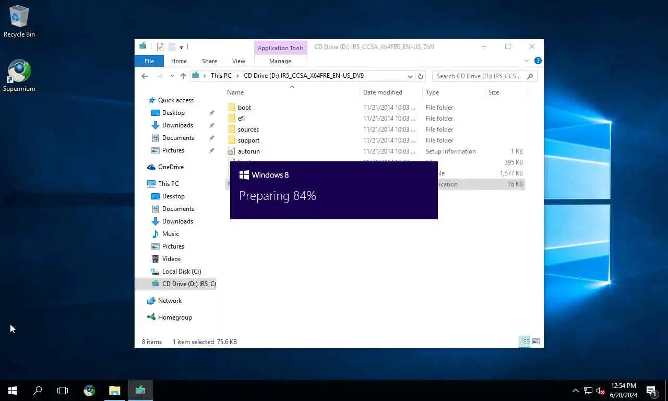Click the Supermium desktop shortcut
668x401 pixels.
(19, 76)
